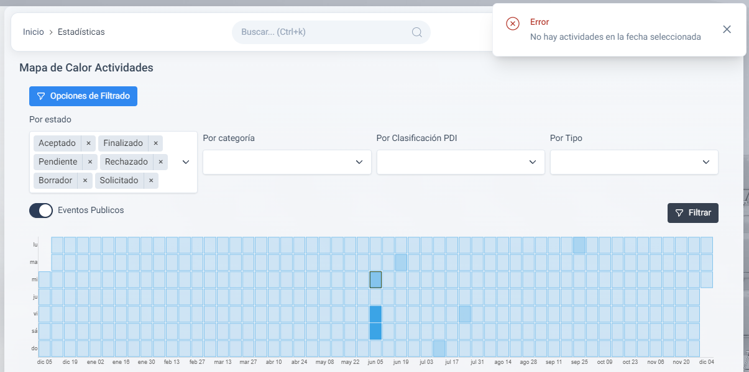Select the outlined heatmap cell in jun 05 column
This screenshot has height=372, width=749.
click(x=375, y=279)
